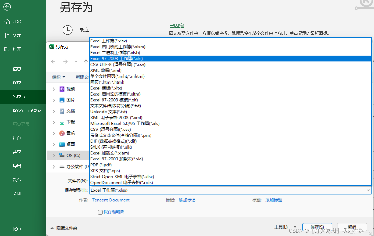This screenshot has height=236, width=374.
Task: Click the 桌面 desktop icon
Action: [x=62, y=144]
